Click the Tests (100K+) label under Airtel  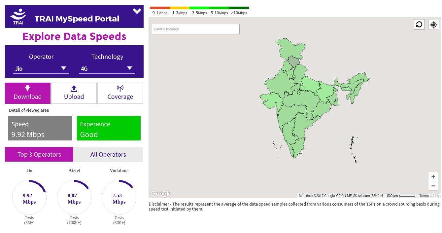(74, 220)
